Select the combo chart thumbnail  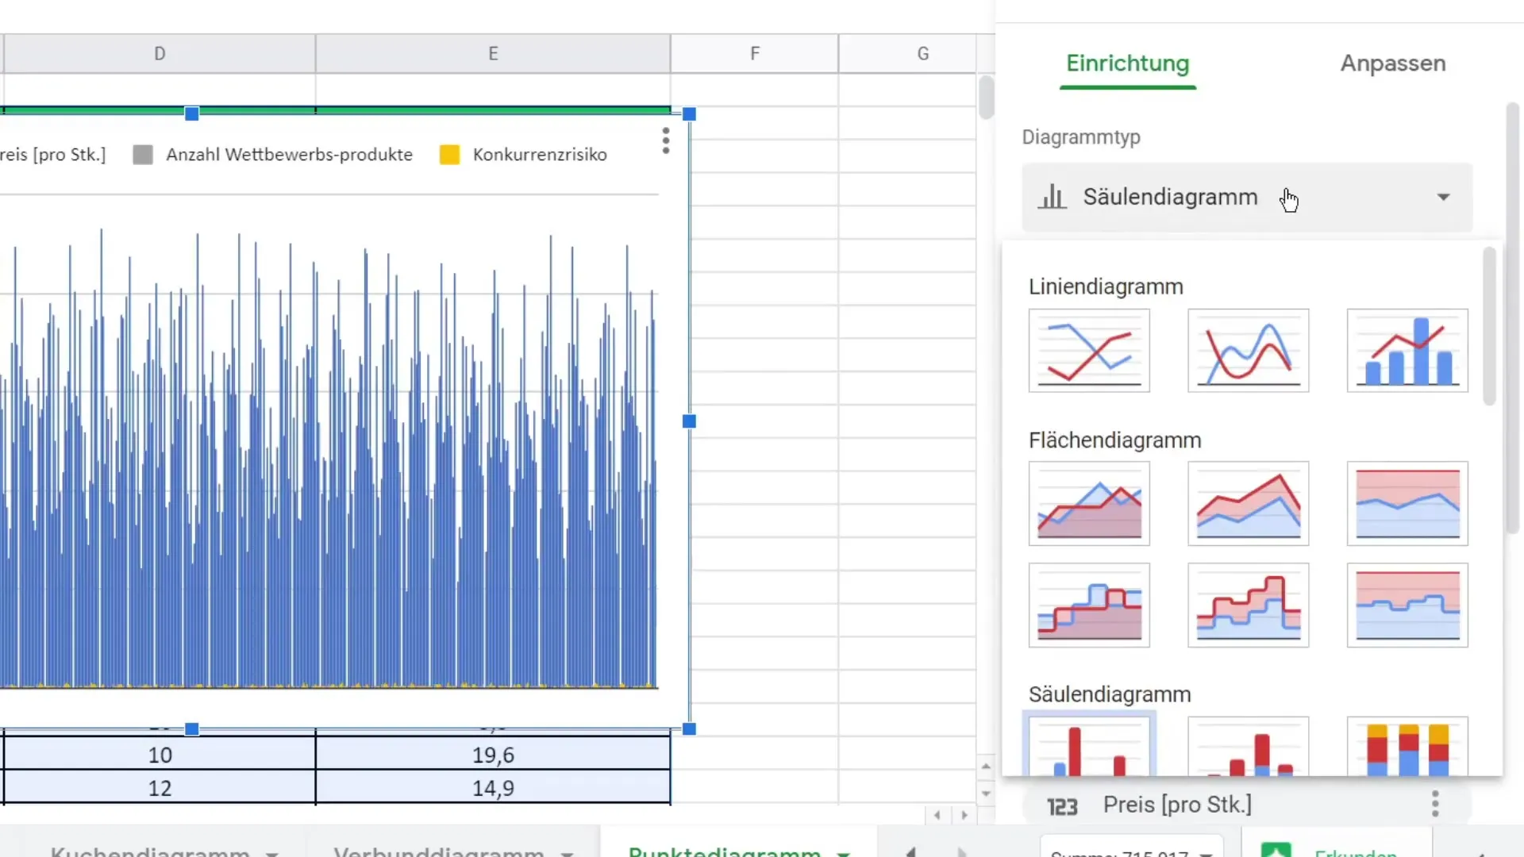1407,351
